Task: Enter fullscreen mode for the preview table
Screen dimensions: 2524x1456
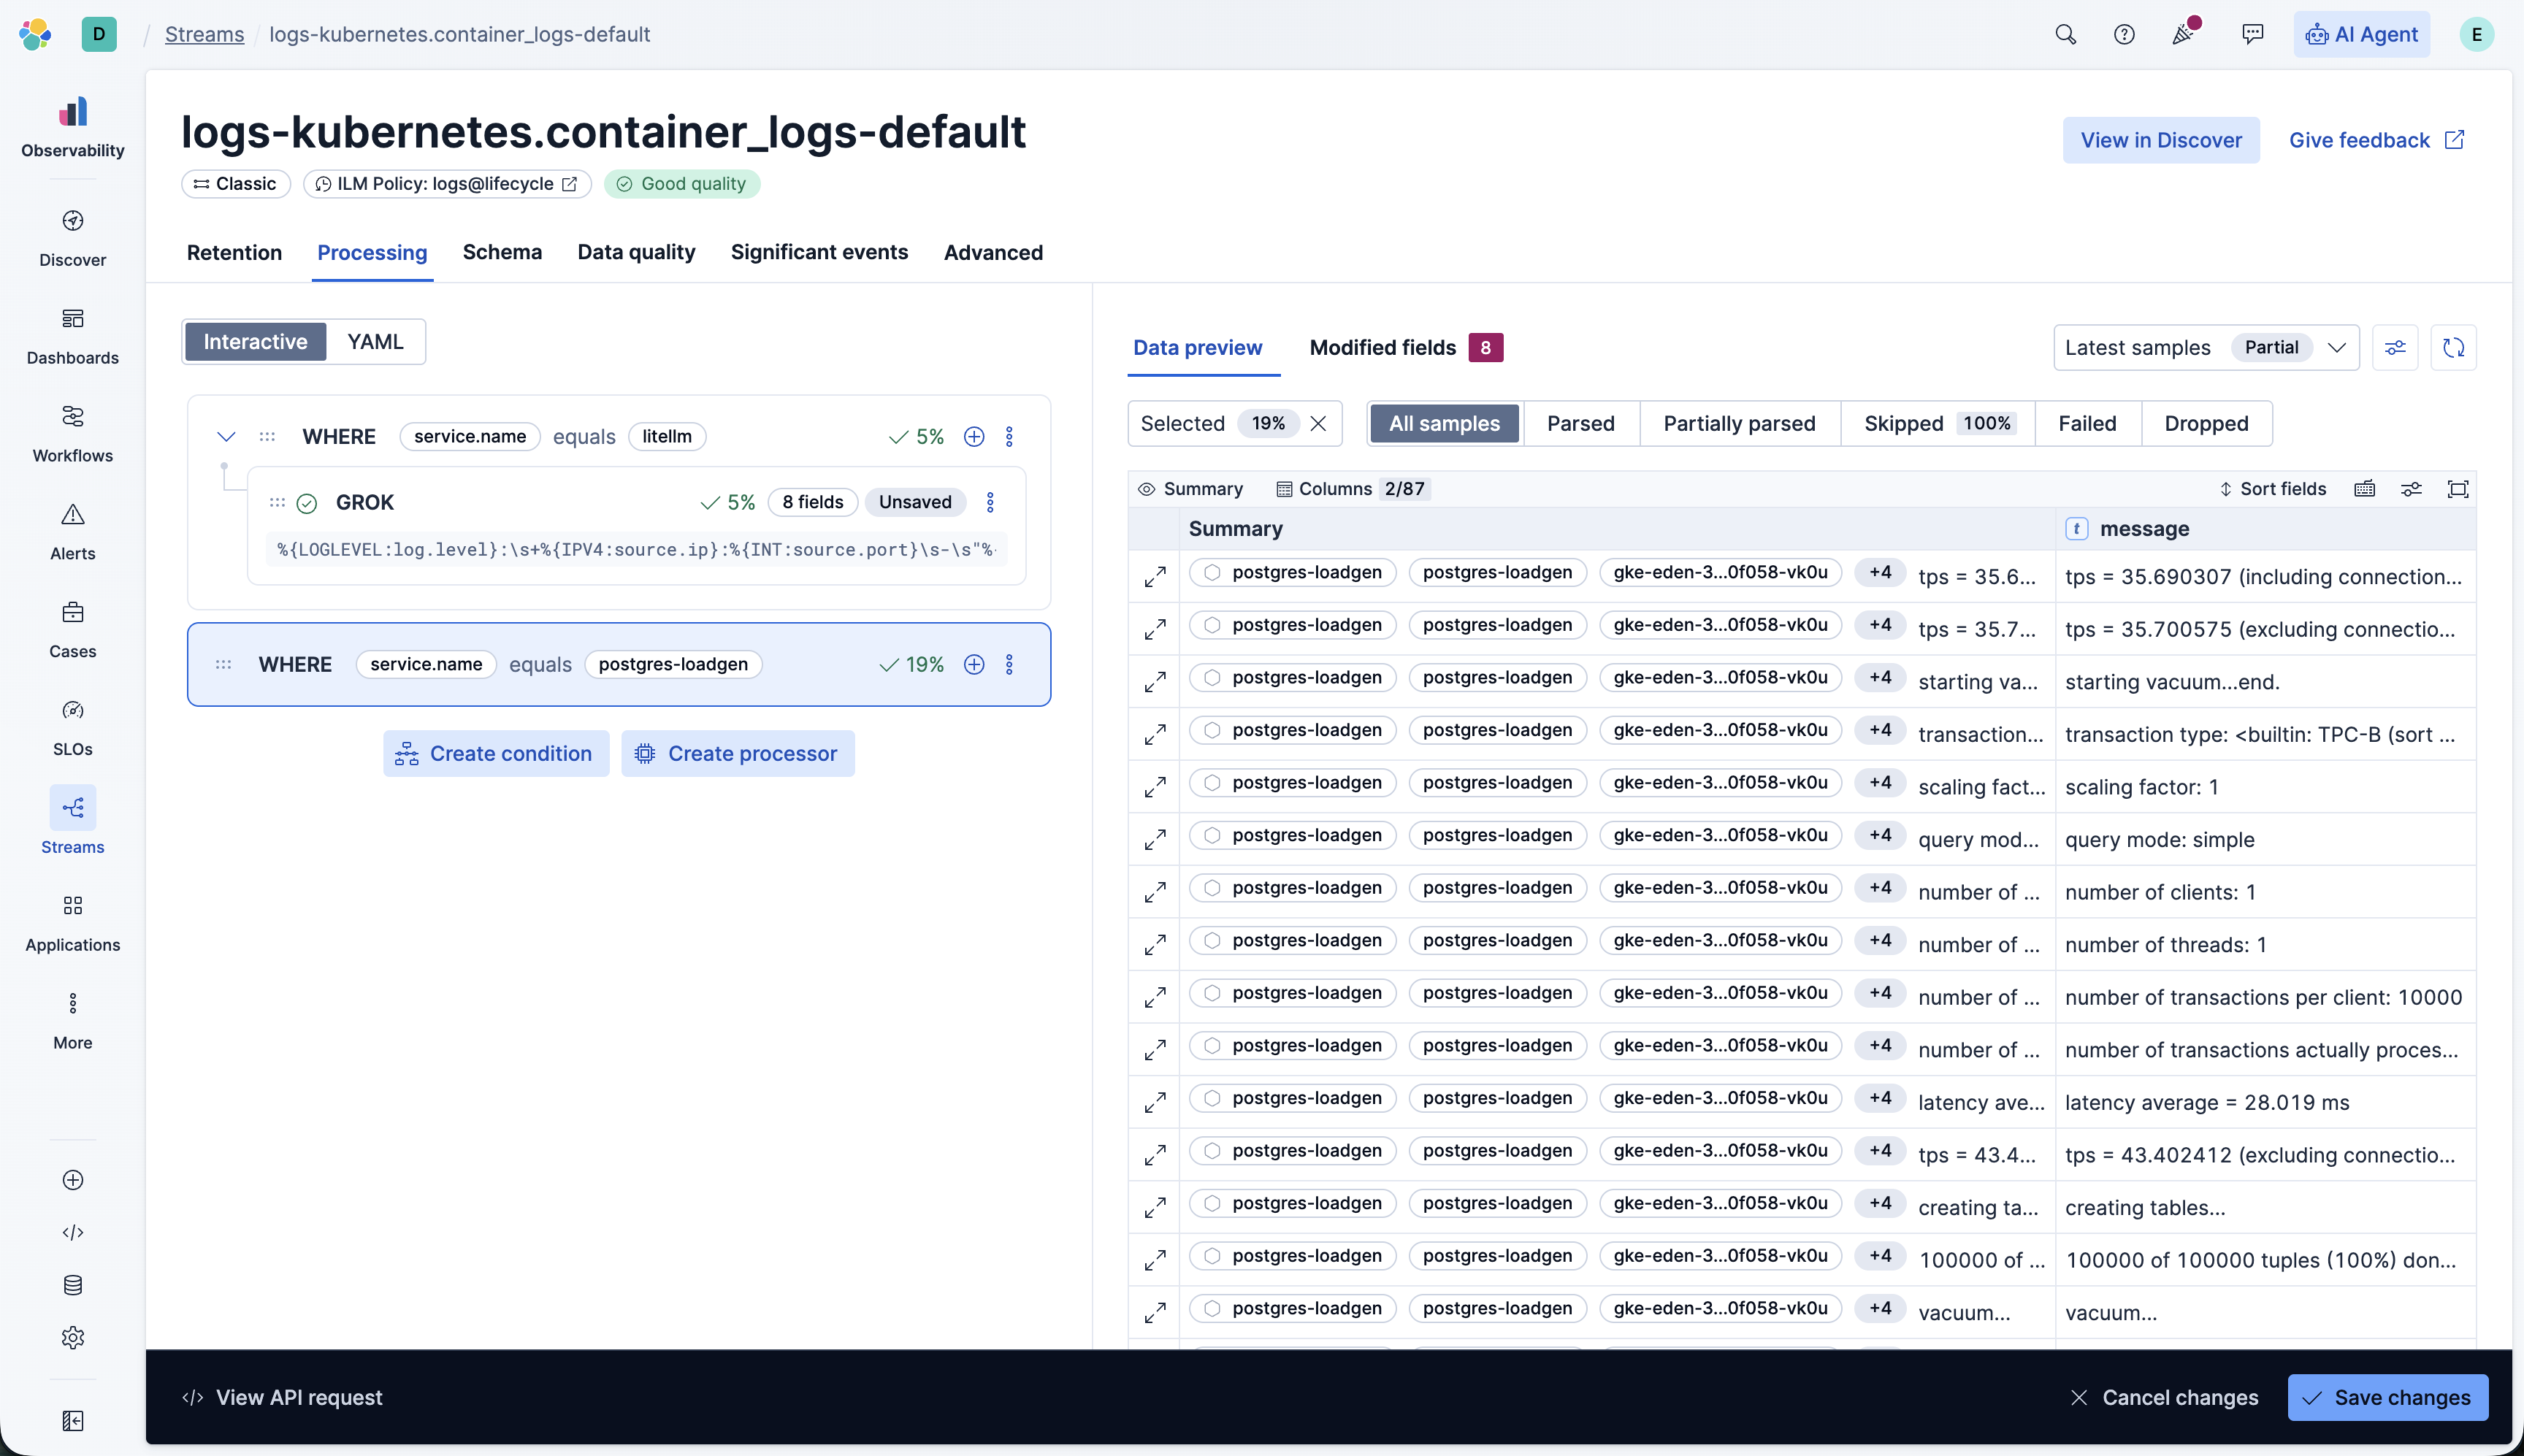Action: 2457,489
